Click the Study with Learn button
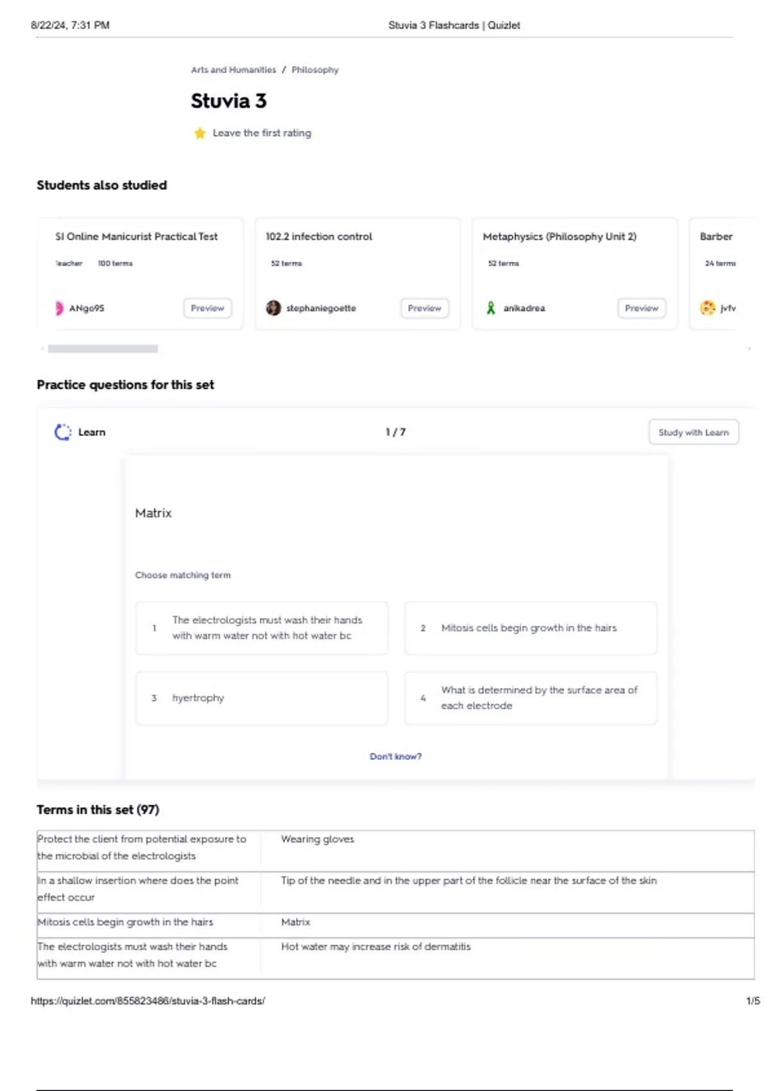Viewport: 770px width, 1091px height. click(694, 432)
